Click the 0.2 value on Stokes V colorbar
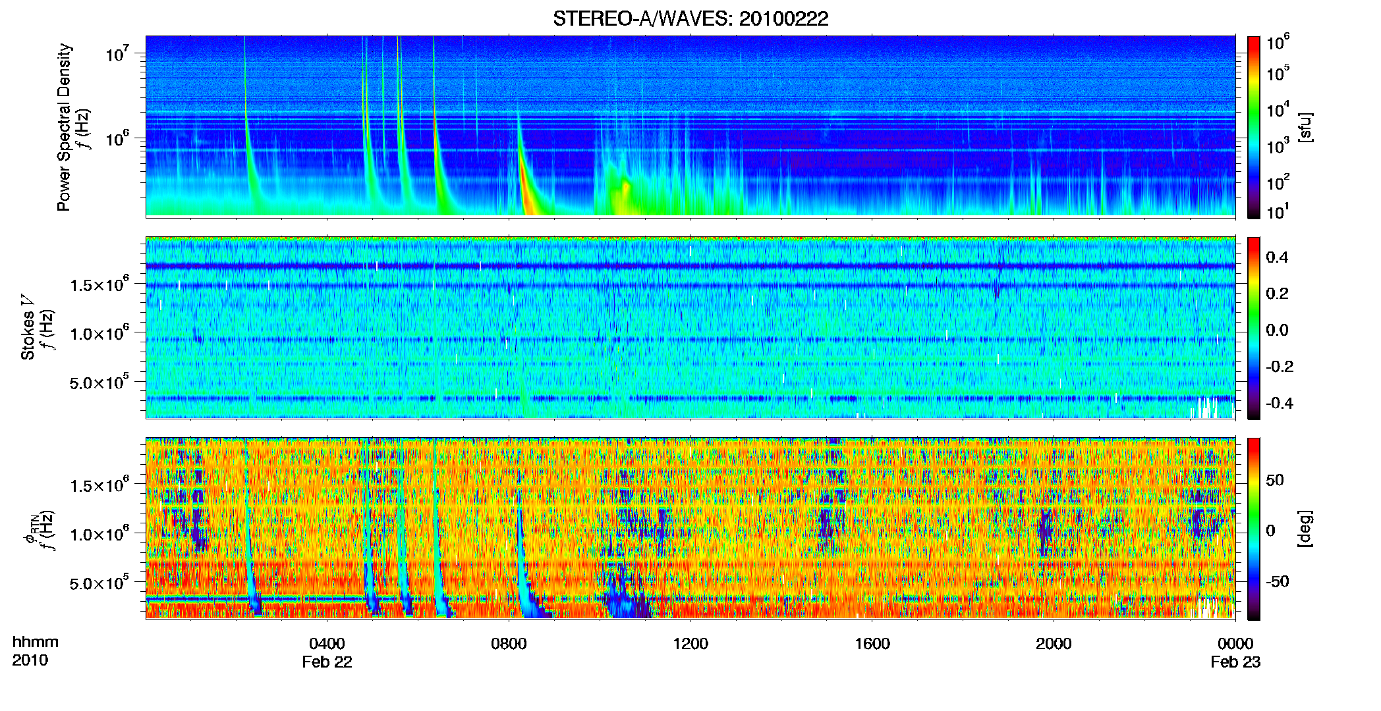This screenshot has width=1381, height=711. [1277, 294]
